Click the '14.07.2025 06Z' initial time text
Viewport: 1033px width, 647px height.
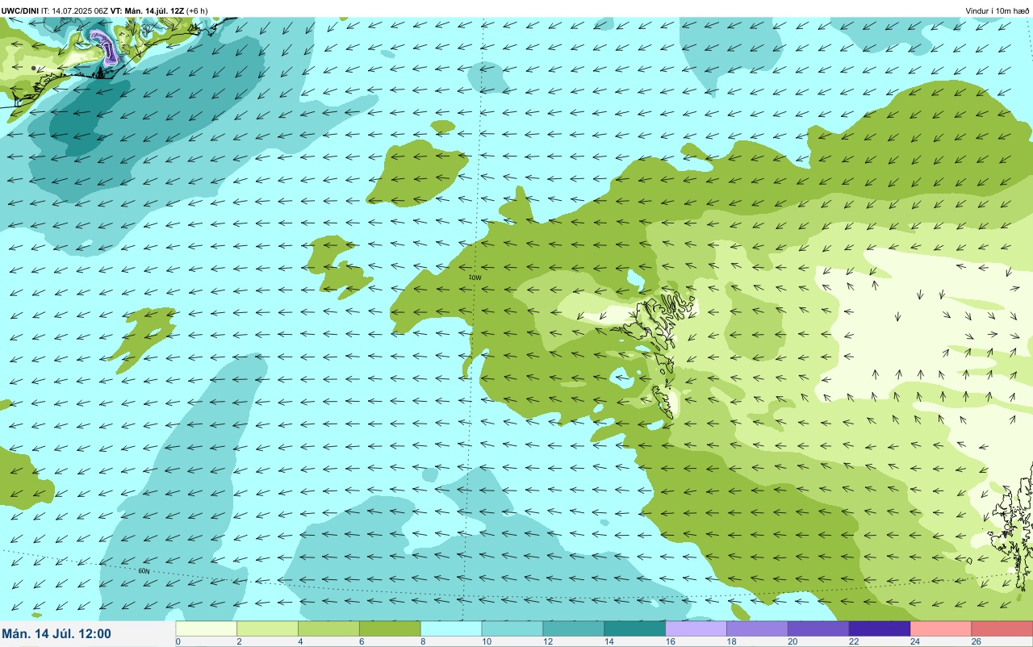click(80, 10)
